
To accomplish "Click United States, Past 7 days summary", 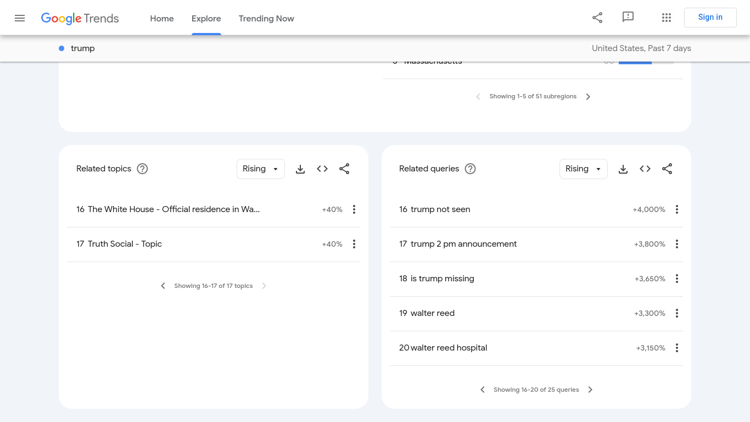I will [x=641, y=48].
